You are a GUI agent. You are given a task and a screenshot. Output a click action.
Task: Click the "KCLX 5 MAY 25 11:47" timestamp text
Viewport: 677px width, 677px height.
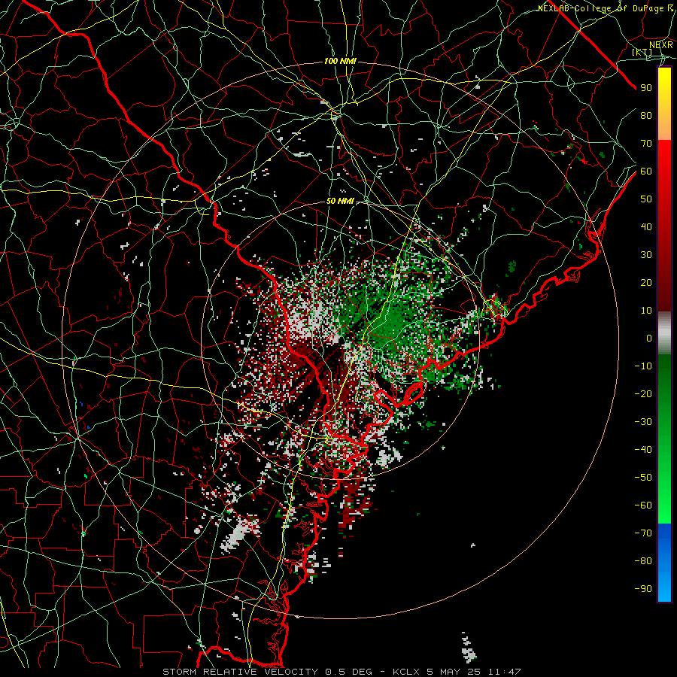coord(457,672)
